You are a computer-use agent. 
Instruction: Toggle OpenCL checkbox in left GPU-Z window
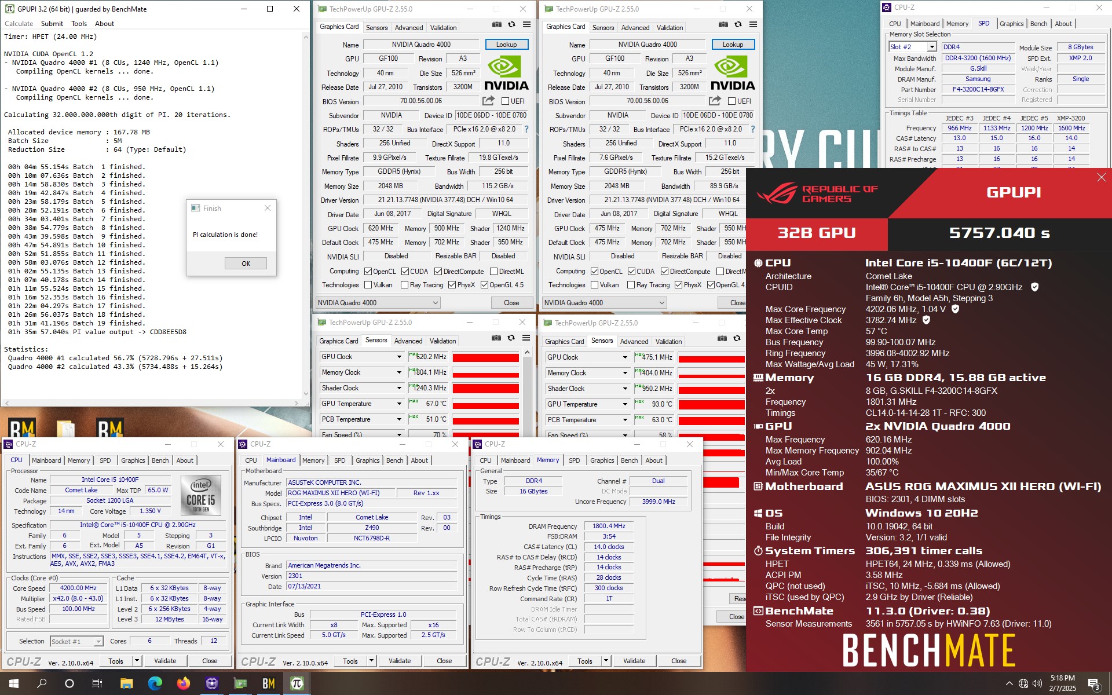[x=368, y=272]
